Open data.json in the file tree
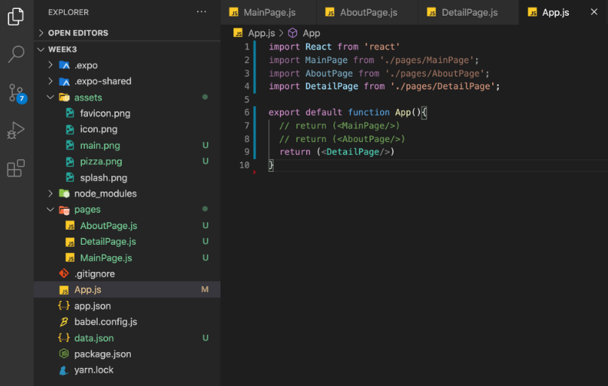The image size is (608, 386). coord(94,338)
